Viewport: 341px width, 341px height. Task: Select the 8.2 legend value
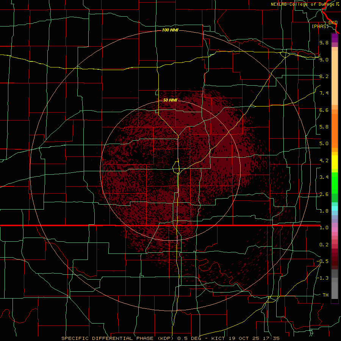[324, 76]
